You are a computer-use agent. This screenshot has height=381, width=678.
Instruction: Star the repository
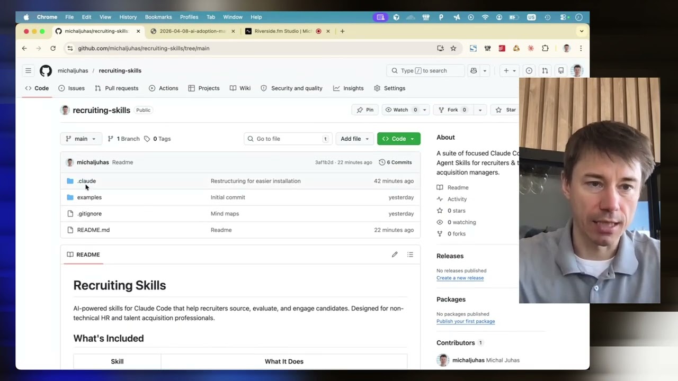(506, 110)
